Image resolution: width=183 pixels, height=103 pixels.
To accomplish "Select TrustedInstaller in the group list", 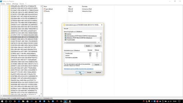I will coord(71,40).
